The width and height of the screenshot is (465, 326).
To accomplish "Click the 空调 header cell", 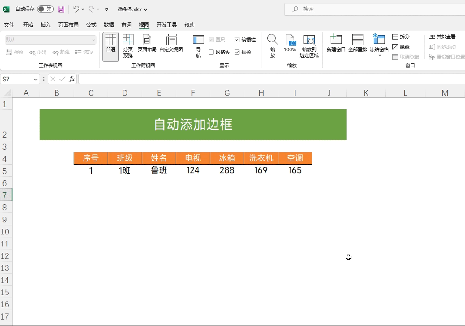I will point(295,158).
